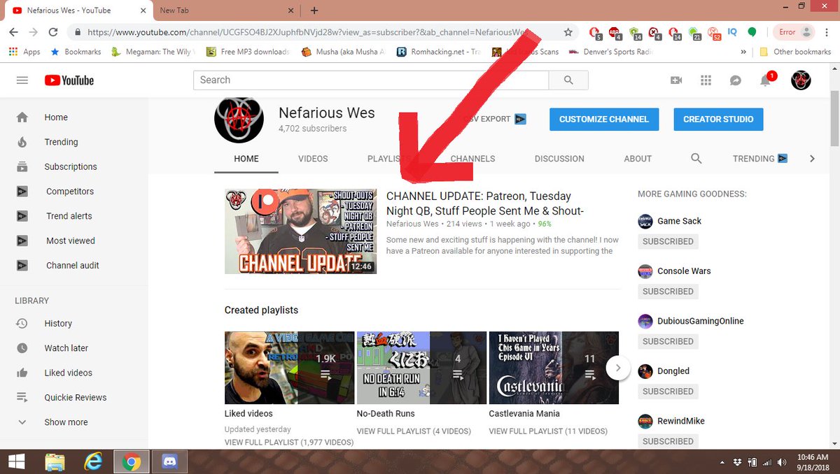Show hidden bookmarks with double chevron
The height and width of the screenshot is (474, 840).
coord(743,52)
